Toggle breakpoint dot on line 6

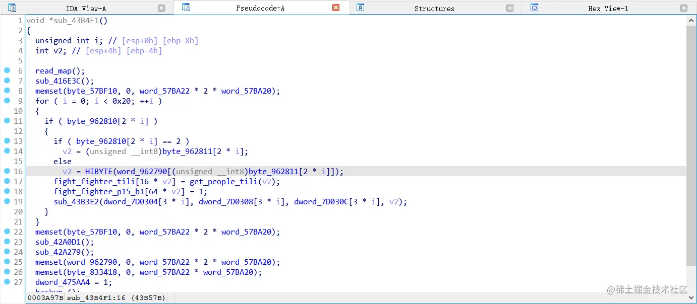coord(7,70)
